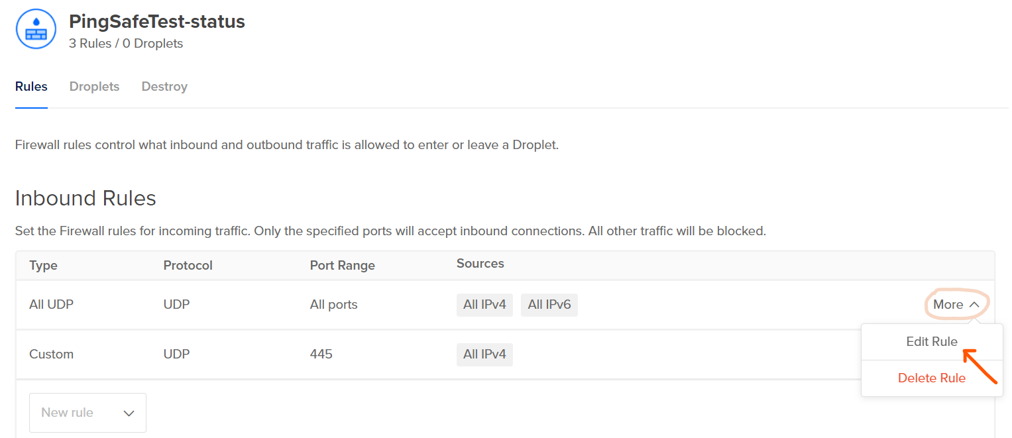This screenshot has height=438, width=1012.
Task: Select the Rules tab
Action: click(x=31, y=87)
